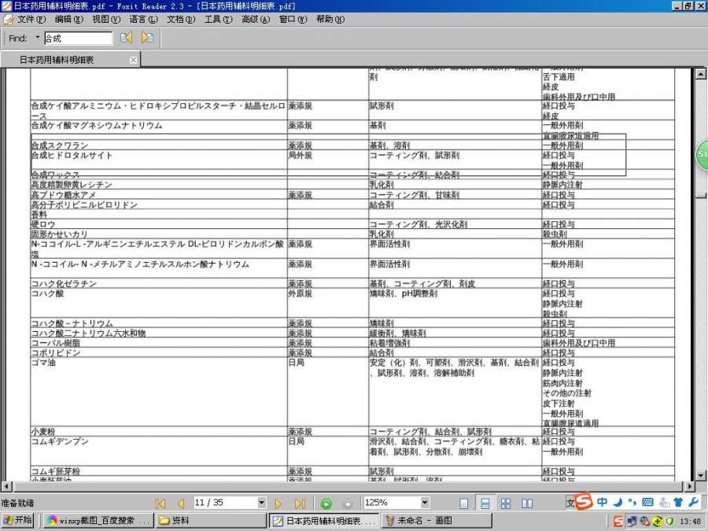Image resolution: width=708 pixels, height=531 pixels.
Task: Select the 日本药用辅料明细表 document tab
Action: pos(70,60)
